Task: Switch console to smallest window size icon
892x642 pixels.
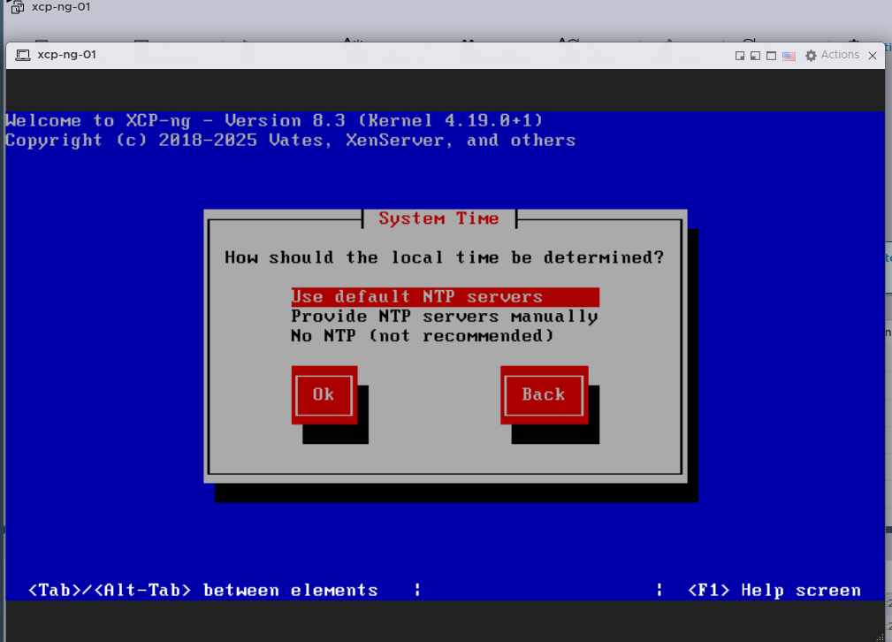Action: coord(740,56)
